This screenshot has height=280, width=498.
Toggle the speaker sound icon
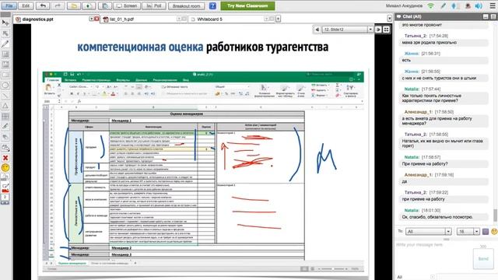(479, 5)
